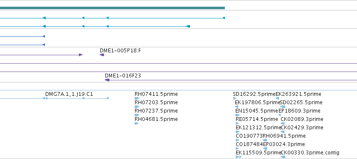Select the RH04681.5prime feature arrow
Viewport: 357px width, 159px height.
click(x=137, y=123)
